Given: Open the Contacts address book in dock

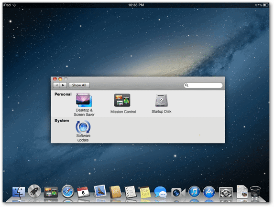Looking at the screenshot, I should [115, 192].
